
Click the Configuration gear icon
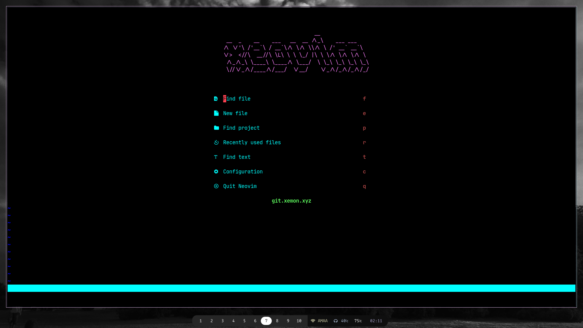216,172
